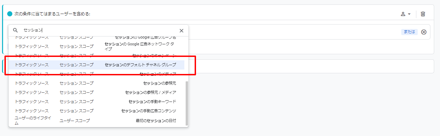Click the または (or) button
Screen dimensions: 440x136
(410, 32)
